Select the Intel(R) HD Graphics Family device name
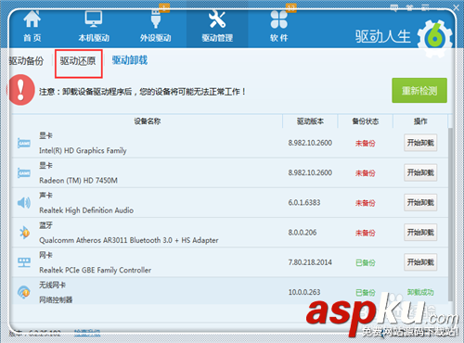 (x=83, y=150)
